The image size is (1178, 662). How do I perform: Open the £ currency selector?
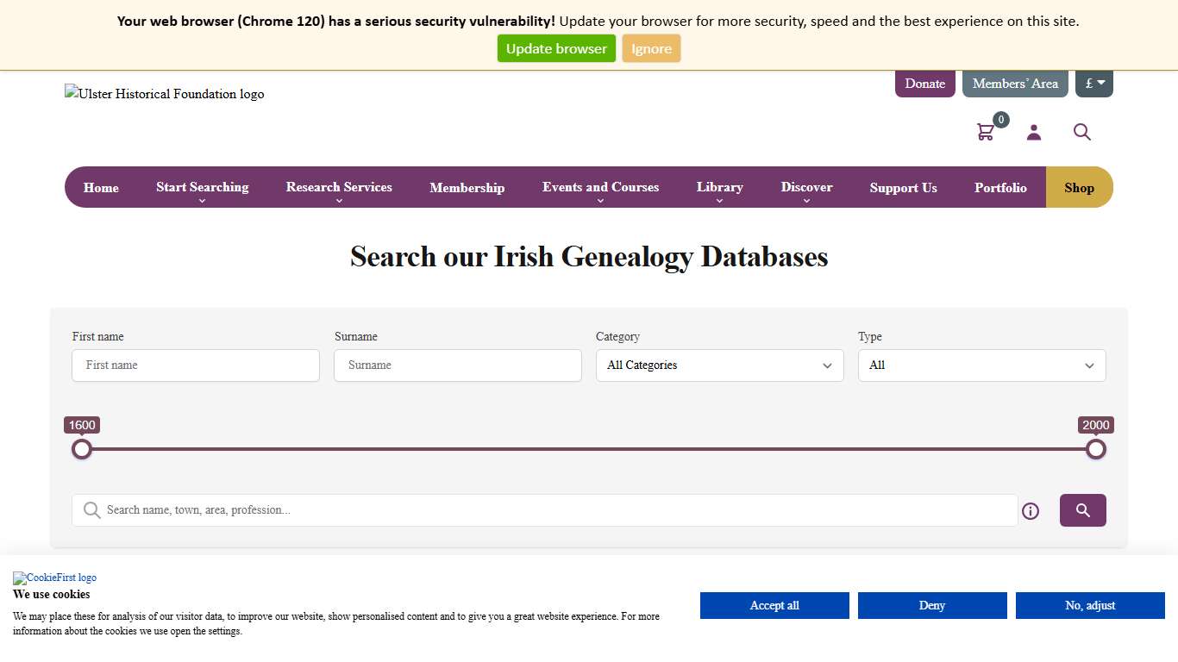[x=1093, y=83]
